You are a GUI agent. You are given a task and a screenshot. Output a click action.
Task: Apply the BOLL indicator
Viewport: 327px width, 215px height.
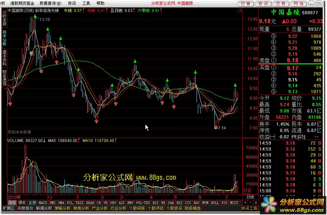pyautogui.click(x=215, y=203)
